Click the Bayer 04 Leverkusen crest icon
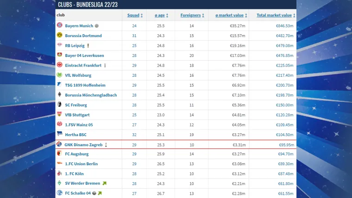352x198 pixels. 59,55
